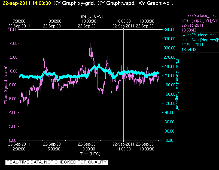Click the 'Time (UTC)' bottom axis label
The width and height of the screenshot is (219, 170).
pyautogui.click(x=90, y=154)
